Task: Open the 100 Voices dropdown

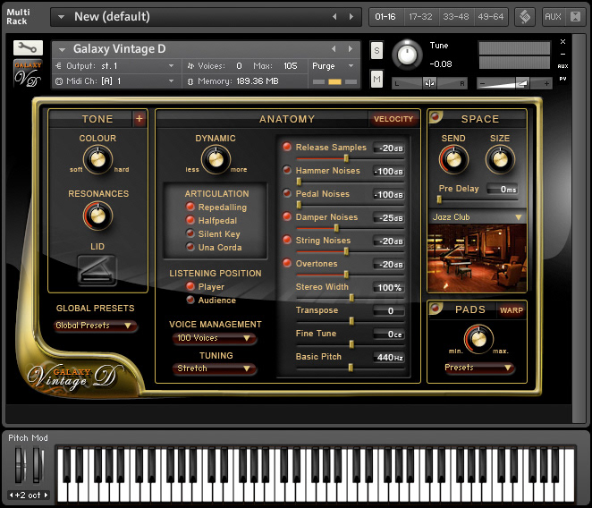Action: [x=214, y=338]
